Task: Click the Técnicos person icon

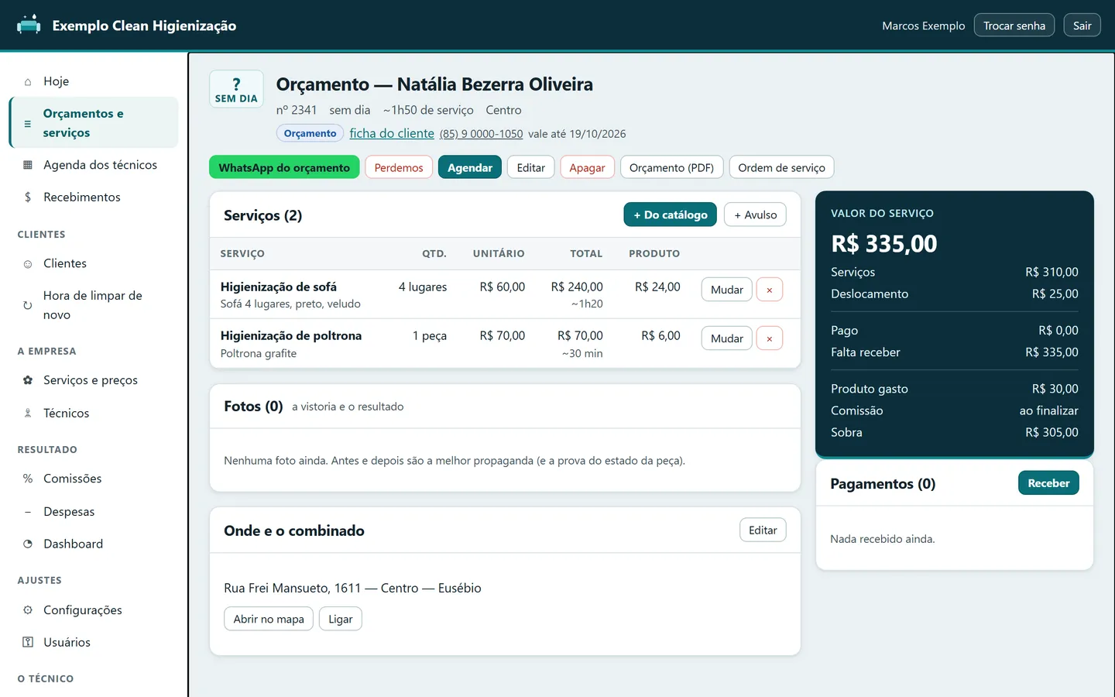Action: click(x=28, y=414)
